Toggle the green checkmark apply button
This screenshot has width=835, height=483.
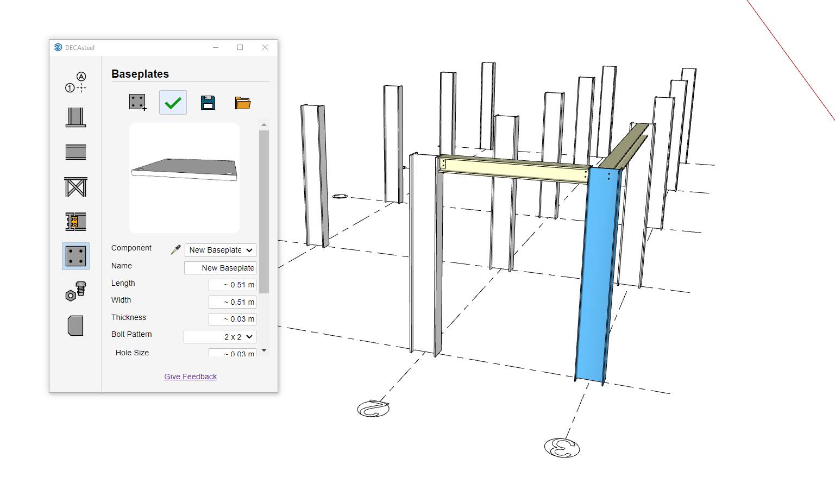(173, 102)
